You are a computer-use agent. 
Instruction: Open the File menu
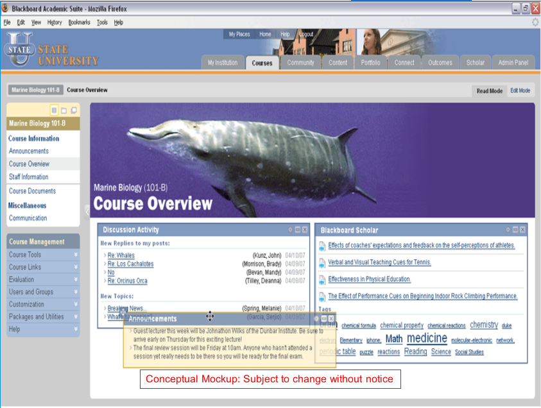(7, 22)
